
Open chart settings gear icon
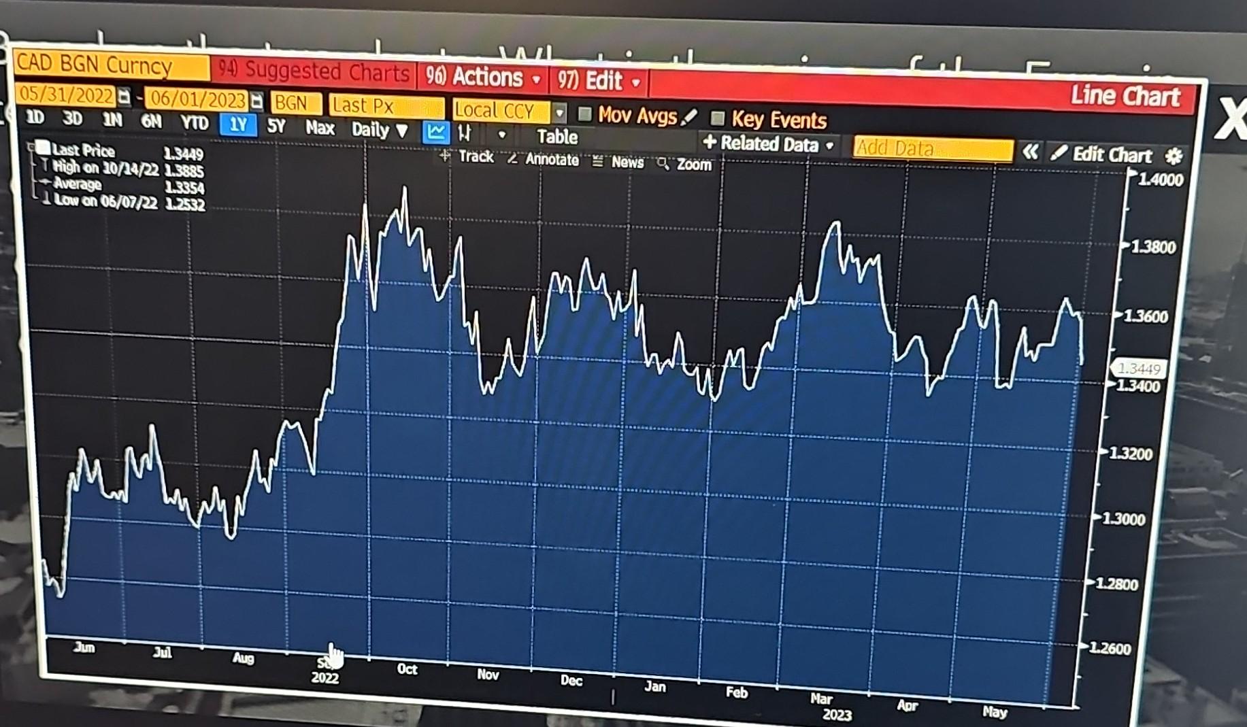pos(1174,156)
